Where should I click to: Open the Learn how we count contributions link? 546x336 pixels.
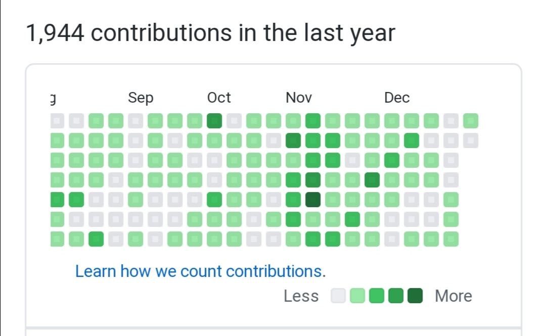pos(200,271)
